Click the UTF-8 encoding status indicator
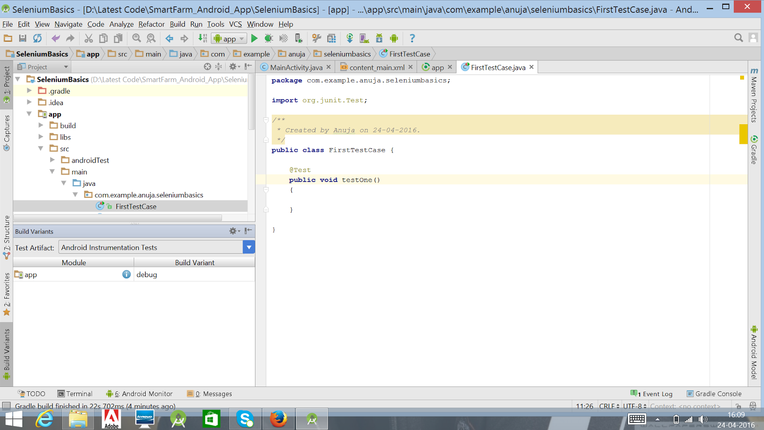Viewport: 764px width, 430px height. point(635,406)
